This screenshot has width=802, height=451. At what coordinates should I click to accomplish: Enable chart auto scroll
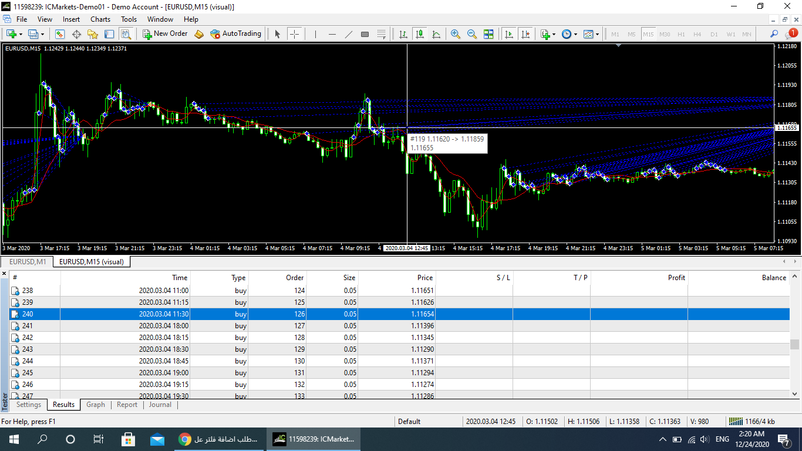click(508, 34)
